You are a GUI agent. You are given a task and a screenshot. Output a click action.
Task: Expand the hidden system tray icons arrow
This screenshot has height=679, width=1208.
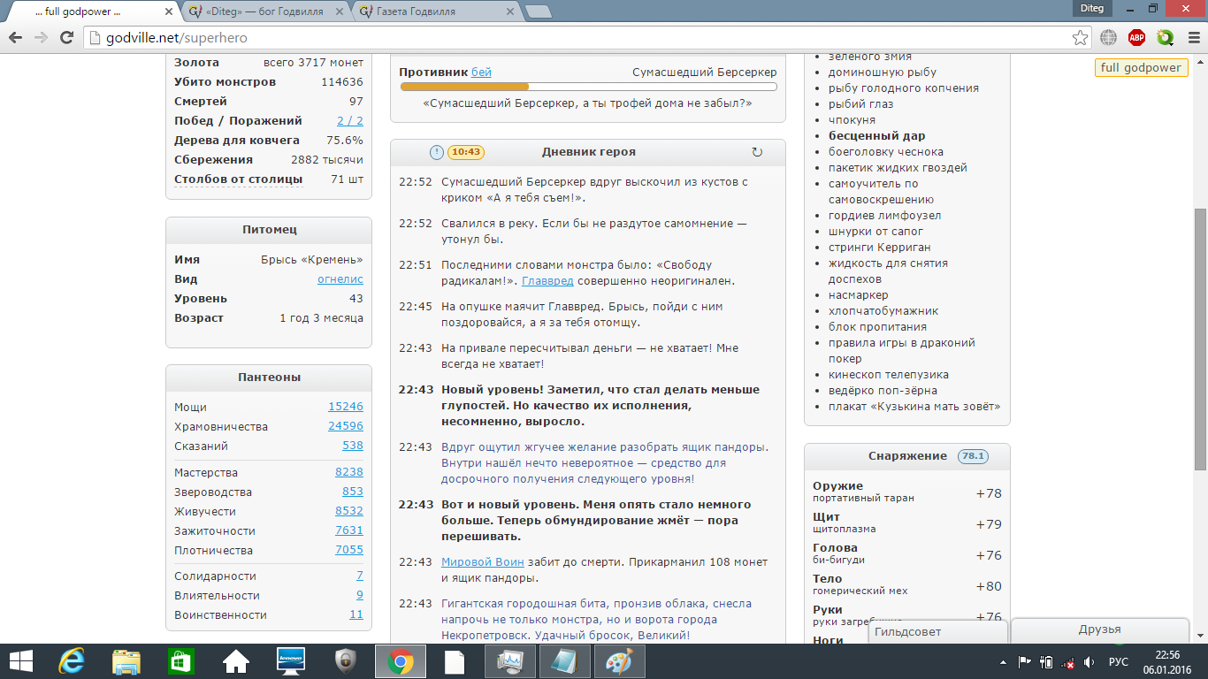(x=1004, y=661)
